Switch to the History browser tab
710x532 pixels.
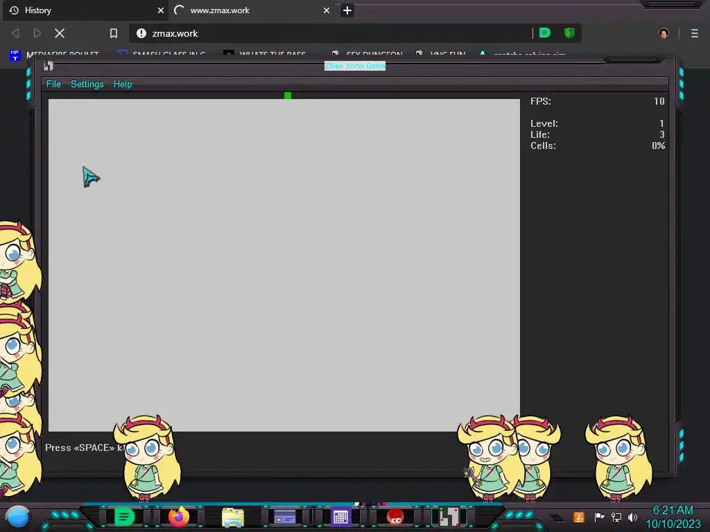pyautogui.click(x=85, y=10)
